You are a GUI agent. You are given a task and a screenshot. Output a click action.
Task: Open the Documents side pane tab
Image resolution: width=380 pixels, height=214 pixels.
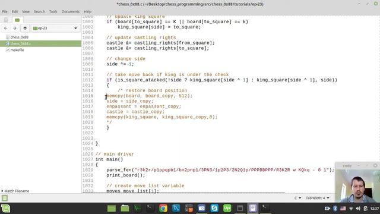[5, 20]
